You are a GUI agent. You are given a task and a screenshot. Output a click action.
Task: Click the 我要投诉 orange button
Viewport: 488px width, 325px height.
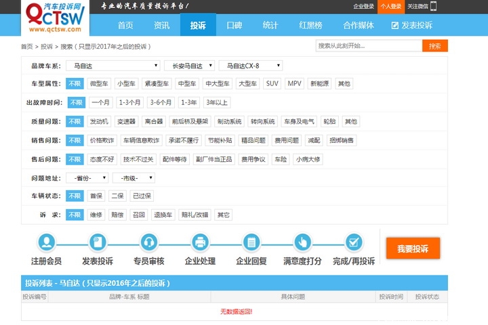(413, 248)
